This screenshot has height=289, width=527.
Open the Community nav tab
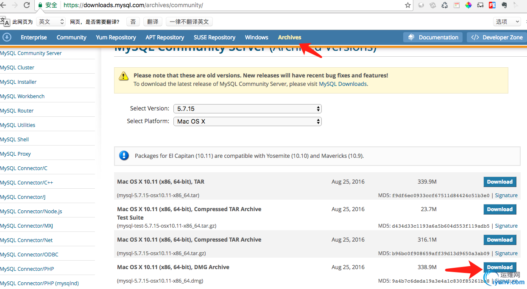click(x=72, y=37)
